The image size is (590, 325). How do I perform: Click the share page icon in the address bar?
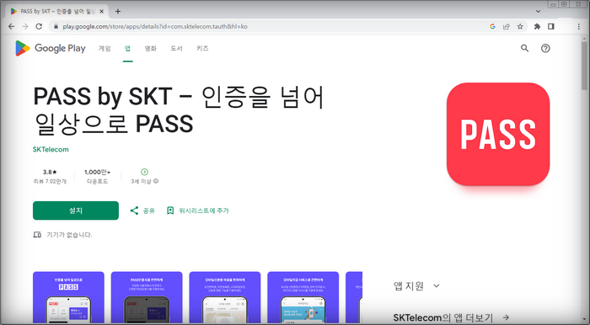click(x=507, y=26)
